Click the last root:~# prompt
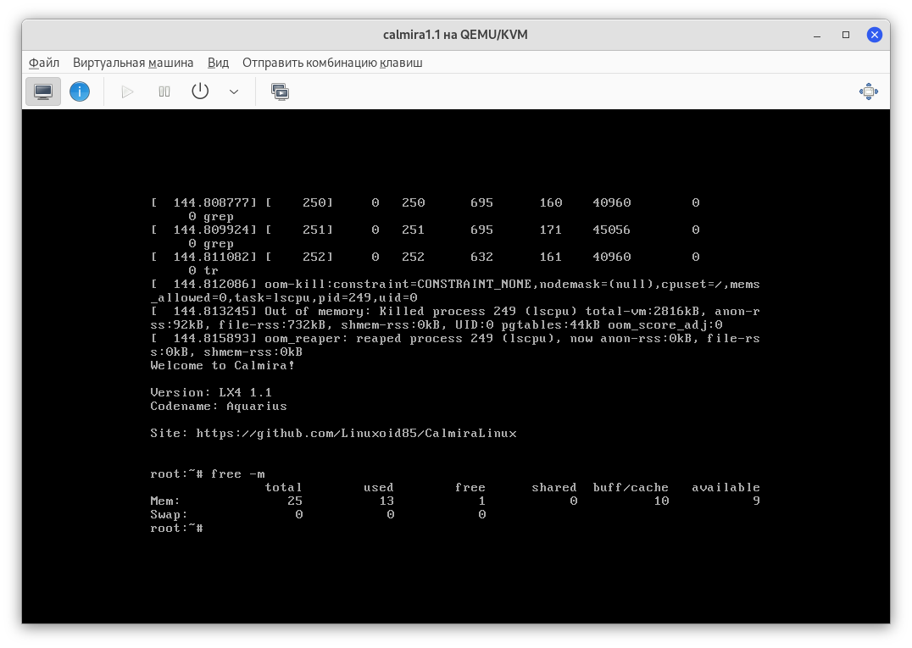 [x=177, y=529]
